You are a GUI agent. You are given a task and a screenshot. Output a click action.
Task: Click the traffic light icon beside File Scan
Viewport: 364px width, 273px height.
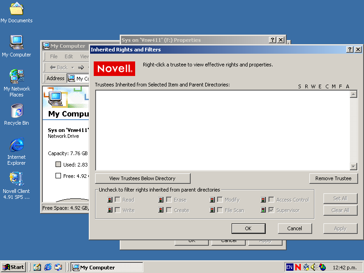[x=212, y=210]
